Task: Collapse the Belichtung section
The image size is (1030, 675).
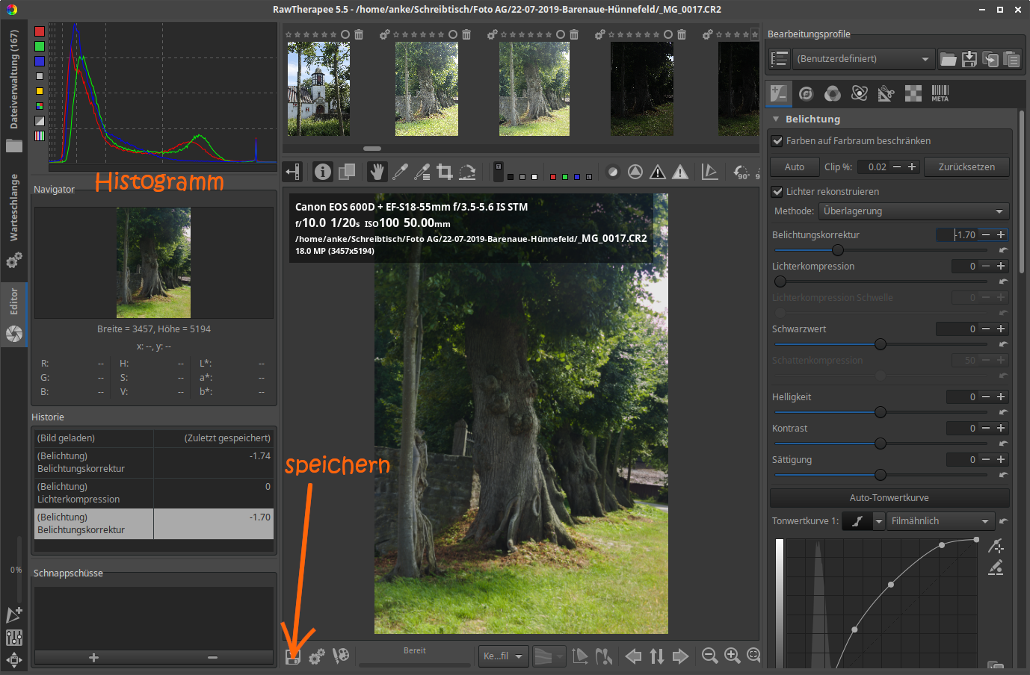Action: click(776, 119)
